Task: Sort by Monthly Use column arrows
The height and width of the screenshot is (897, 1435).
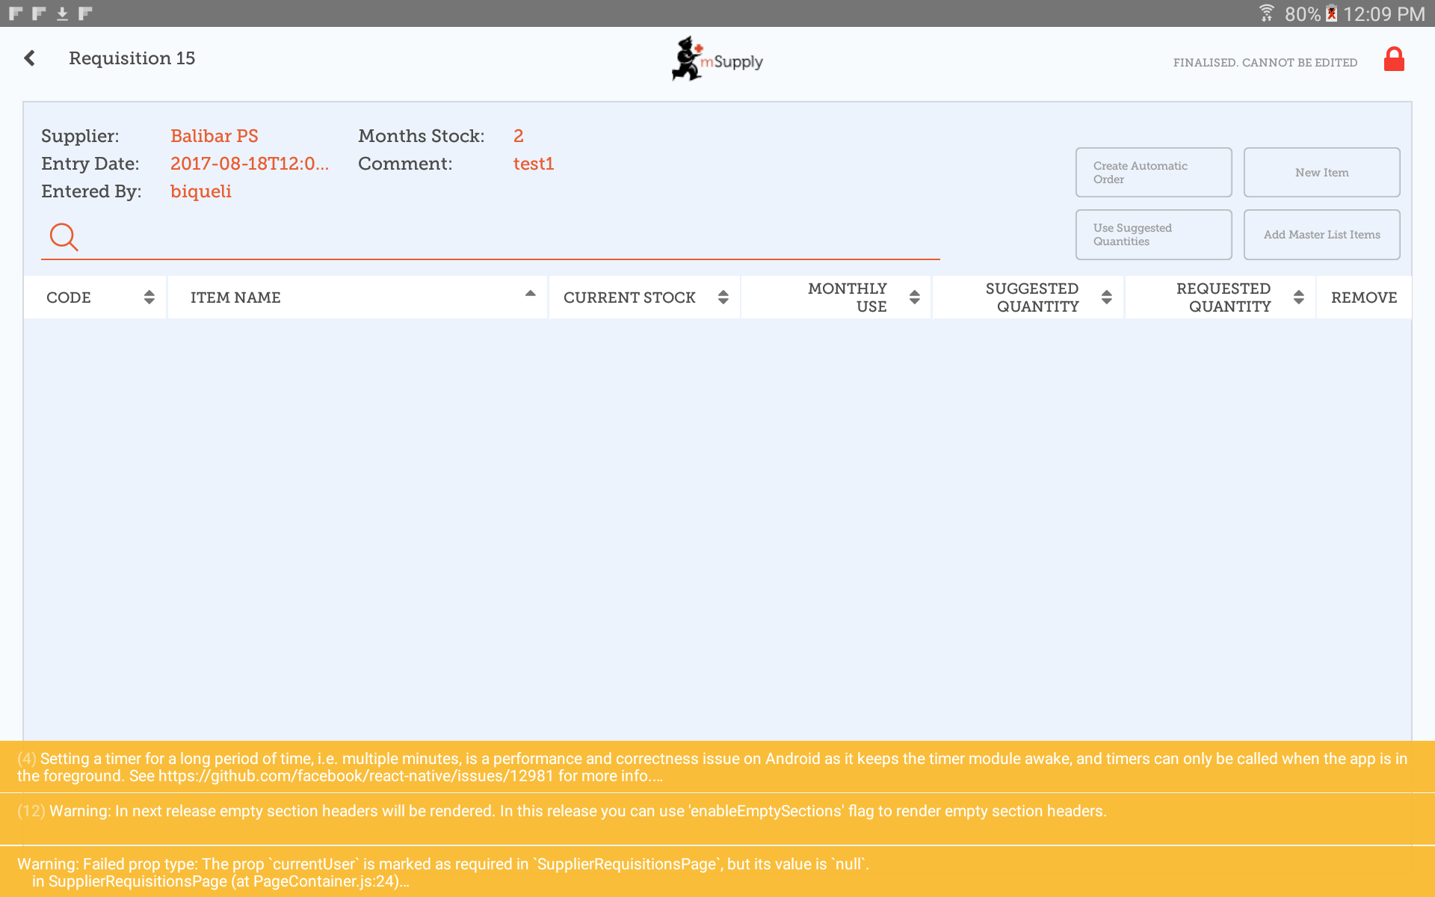Action: [914, 298]
